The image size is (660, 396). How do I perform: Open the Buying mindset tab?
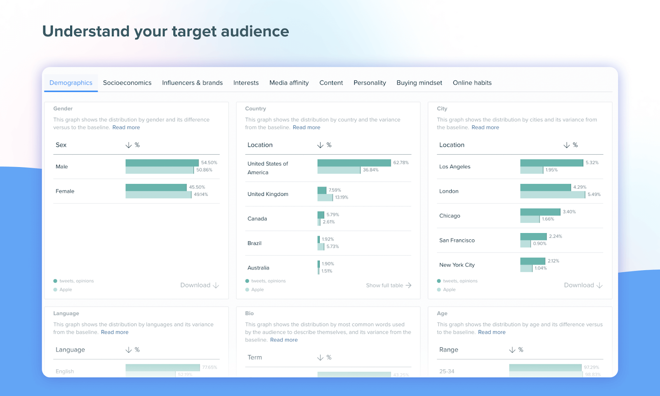419,82
